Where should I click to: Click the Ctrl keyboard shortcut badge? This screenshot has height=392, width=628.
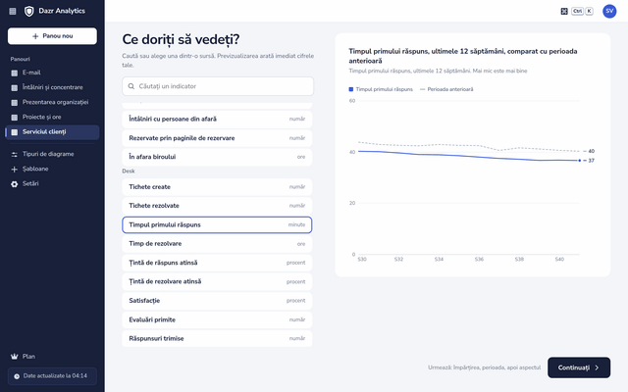click(x=577, y=11)
